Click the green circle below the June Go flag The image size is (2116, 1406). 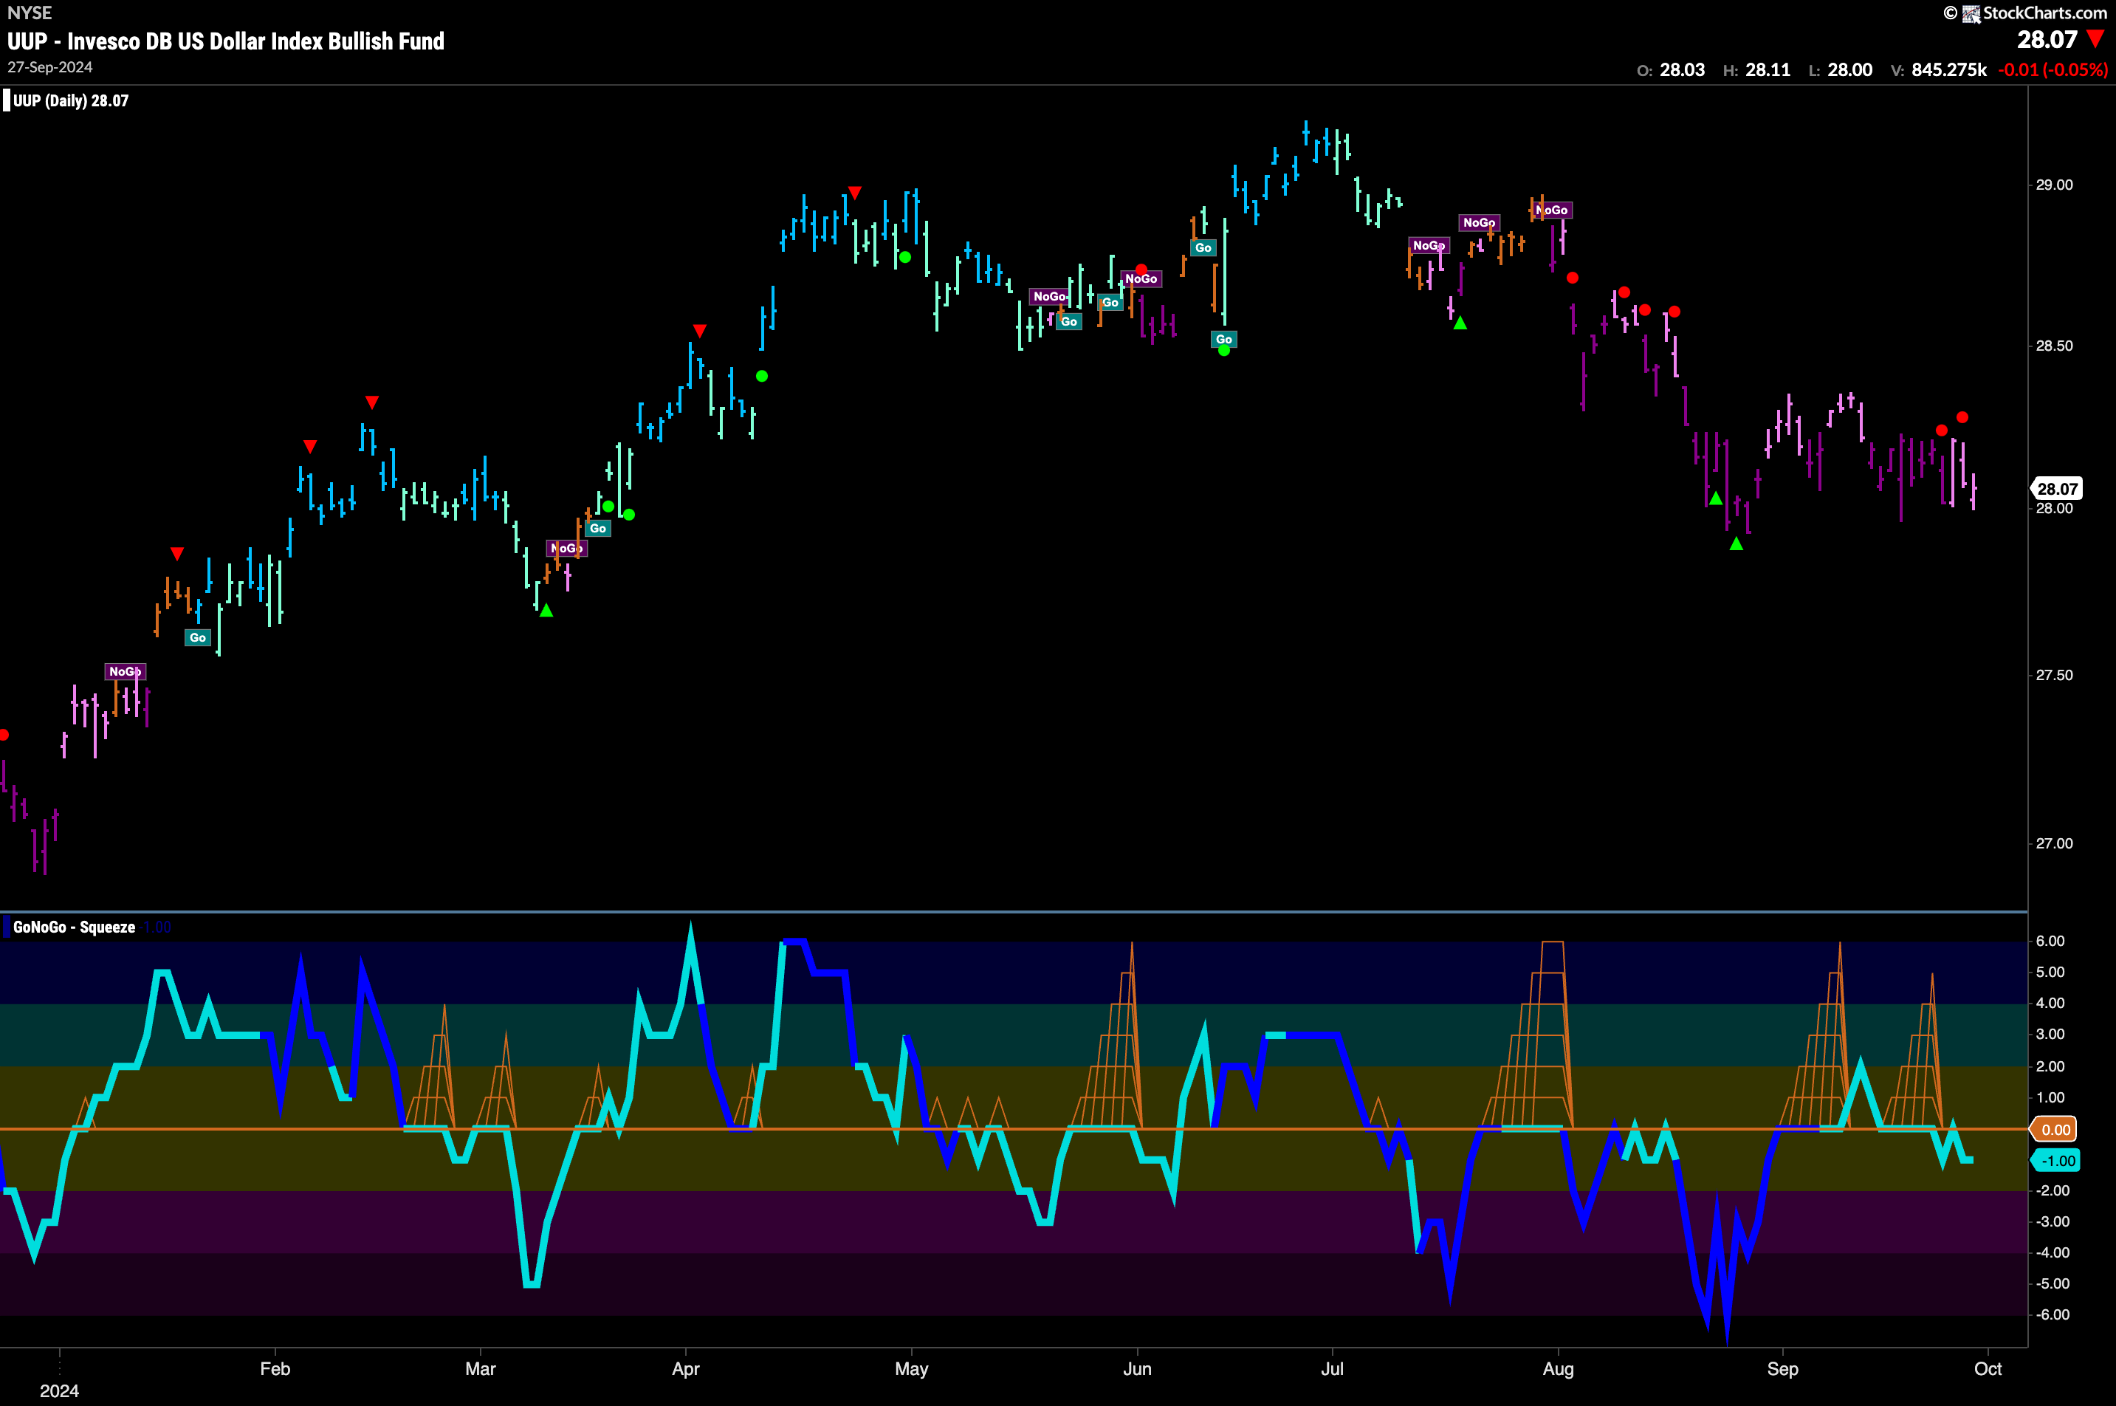(x=1224, y=351)
